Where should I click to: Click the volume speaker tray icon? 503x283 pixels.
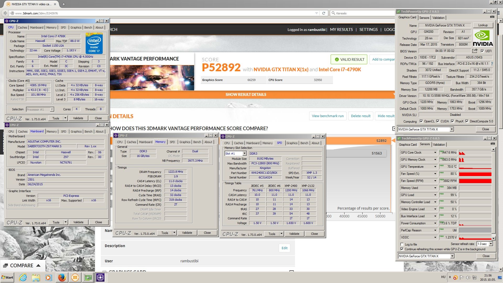(x=468, y=277)
